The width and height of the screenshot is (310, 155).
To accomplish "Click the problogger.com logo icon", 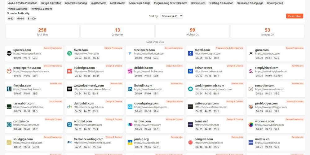I will pyautogui.click(x=251, y=107).
